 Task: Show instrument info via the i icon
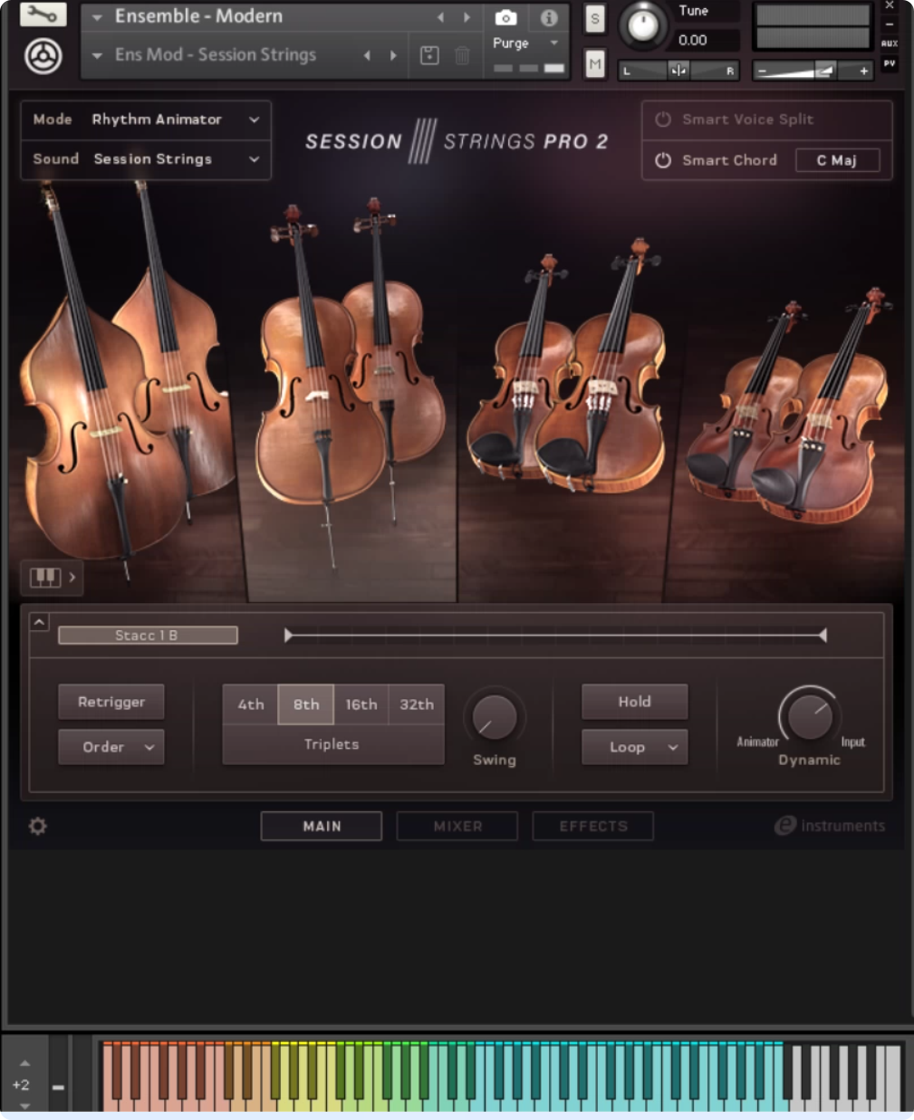[x=549, y=17]
